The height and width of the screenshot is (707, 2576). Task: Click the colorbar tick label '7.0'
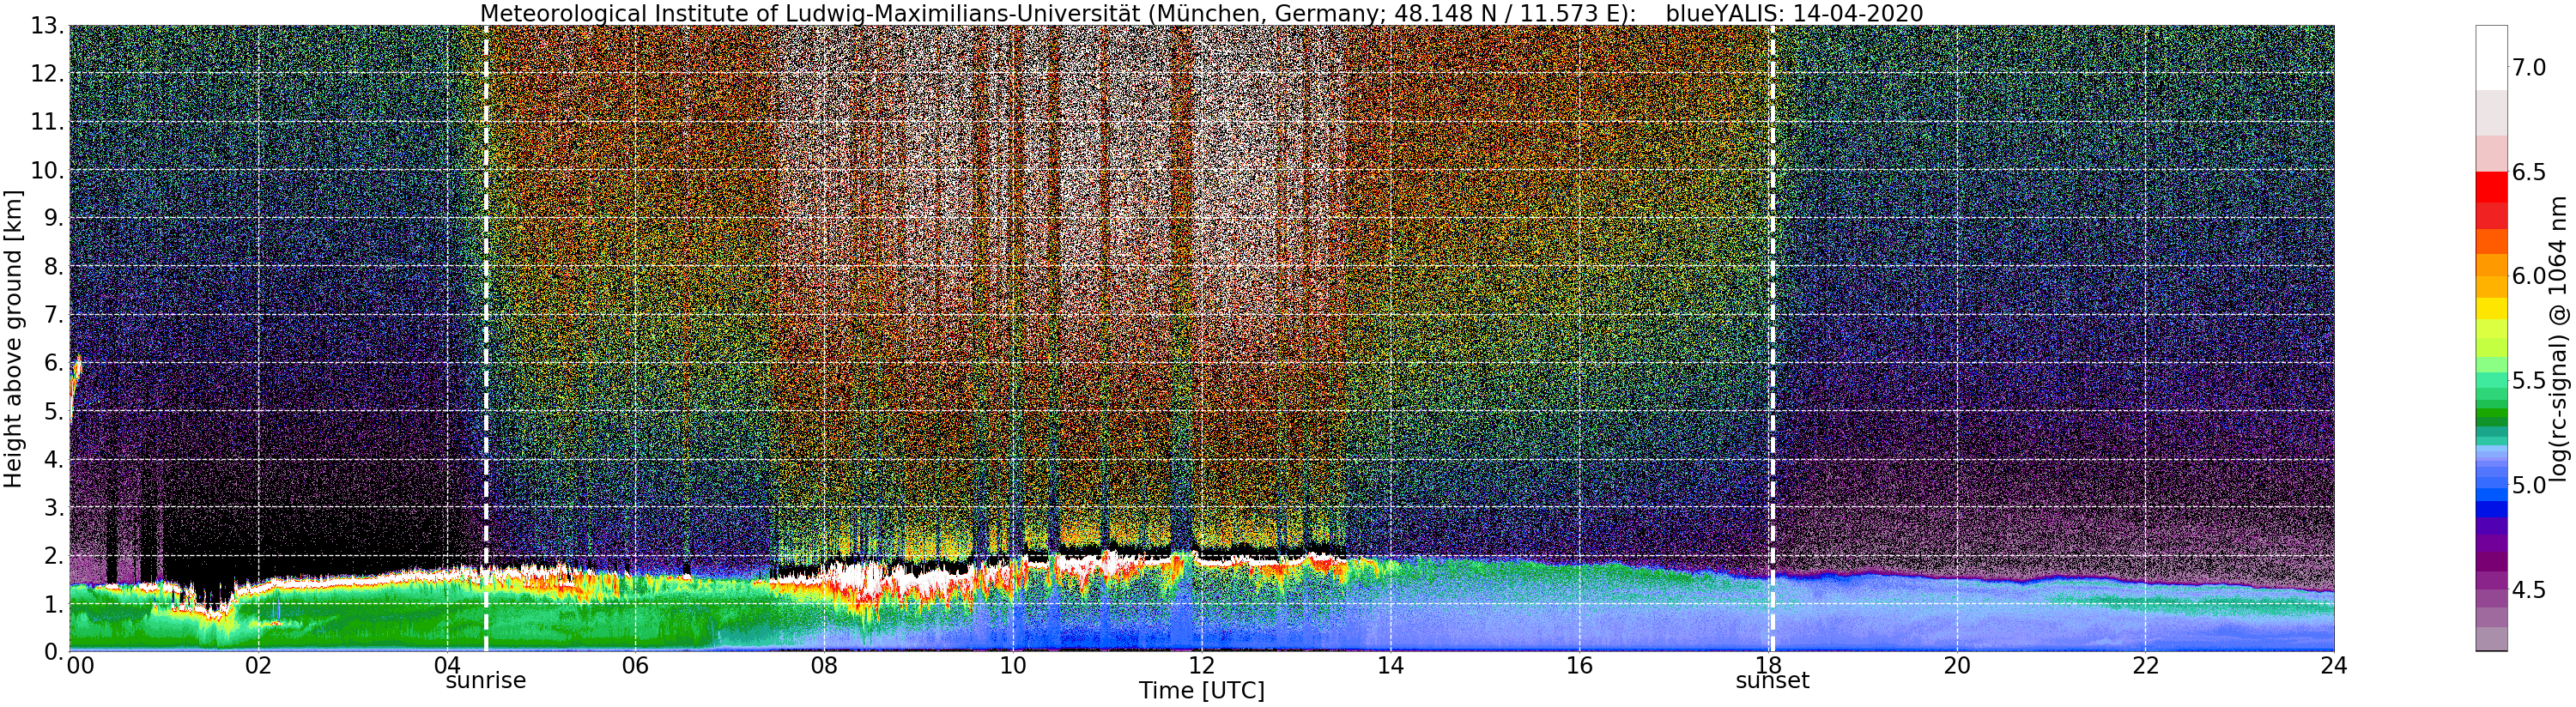coord(2529,68)
